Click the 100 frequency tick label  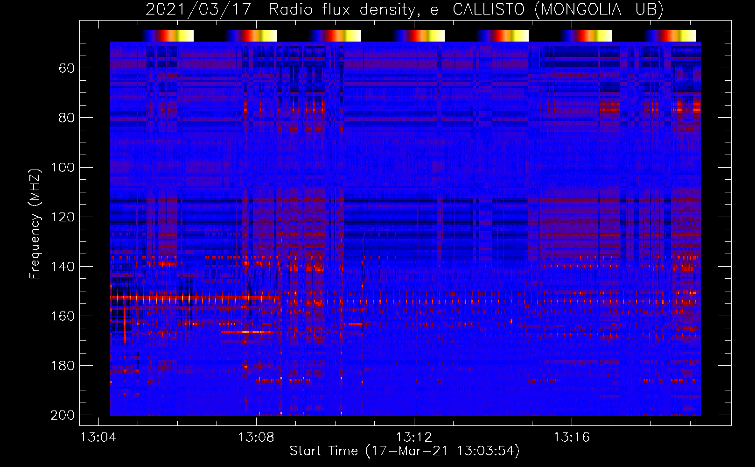pos(63,168)
